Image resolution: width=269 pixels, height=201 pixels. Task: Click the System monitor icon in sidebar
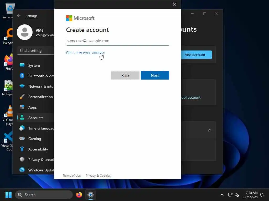click(22, 65)
